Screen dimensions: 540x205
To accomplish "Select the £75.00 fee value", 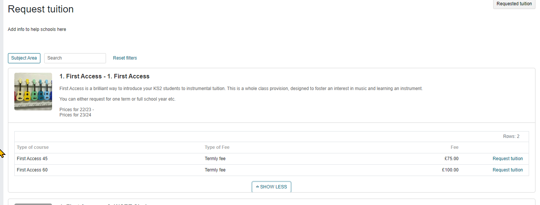I will click(x=451, y=159).
